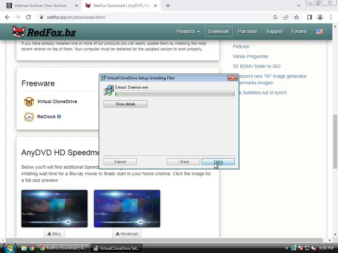Open the Support nav item
Image resolution: width=338 pixels, height=253 pixels.
coord(274,31)
